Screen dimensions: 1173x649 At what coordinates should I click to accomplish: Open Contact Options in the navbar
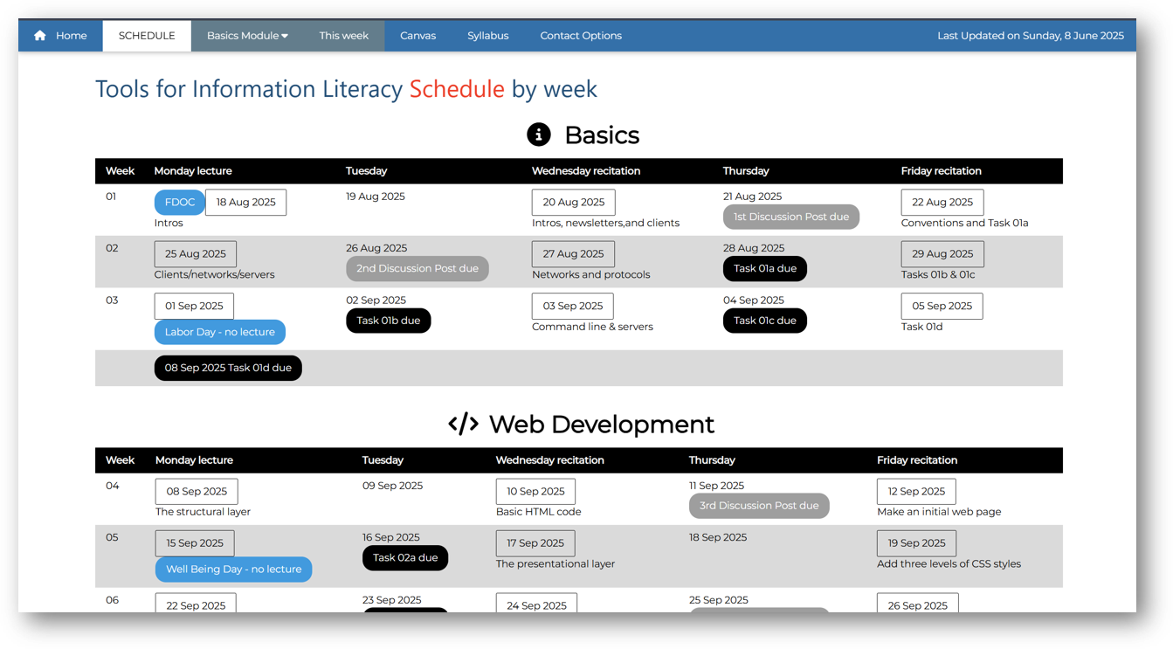[x=580, y=35]
